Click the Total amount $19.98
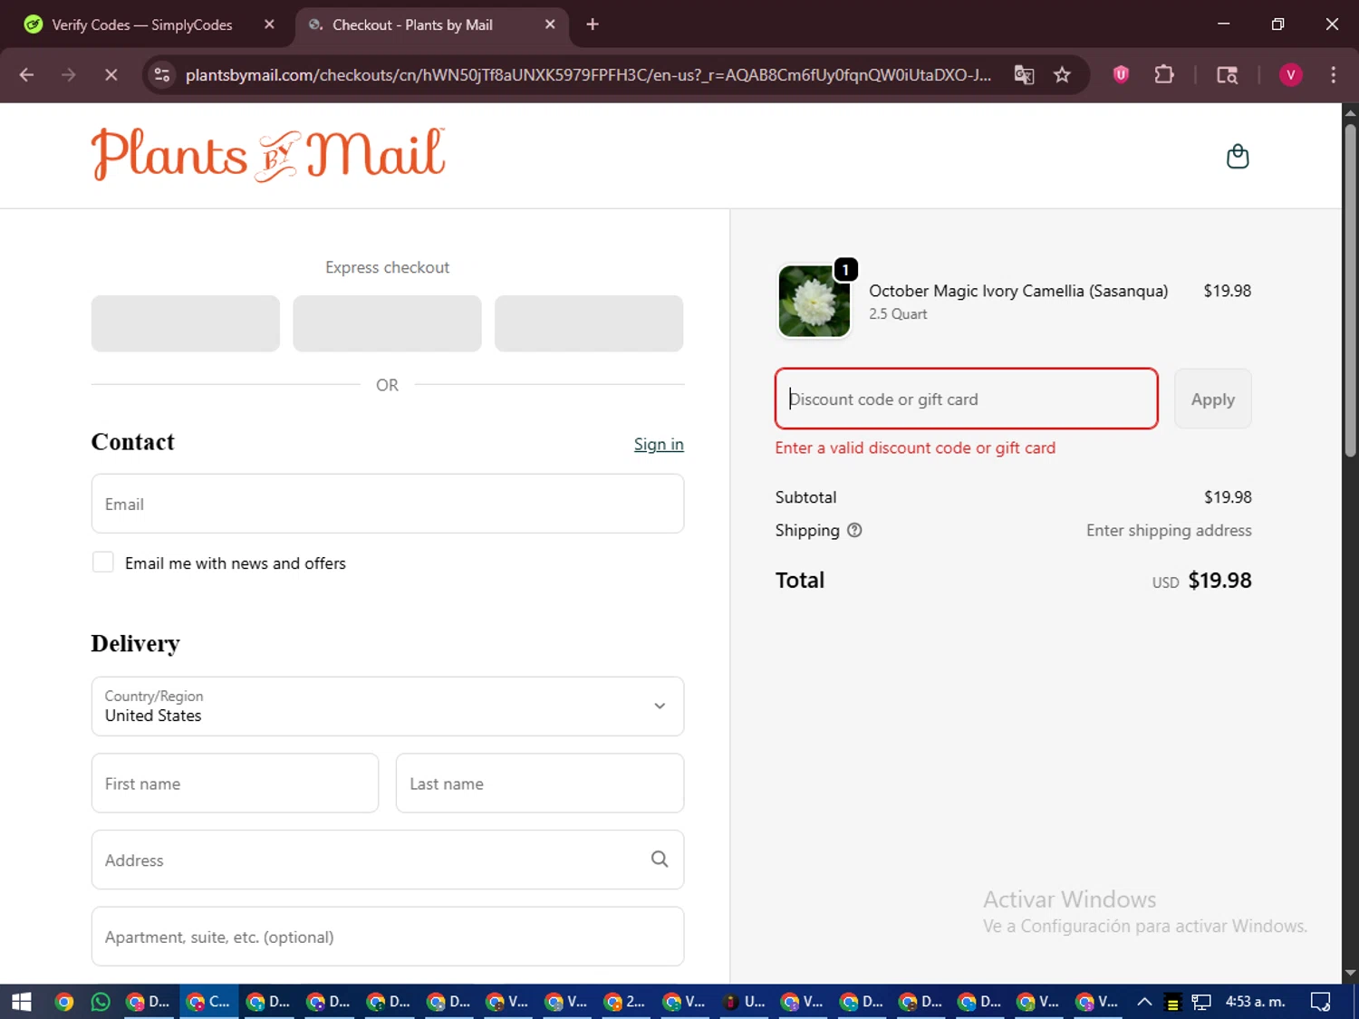The height and width of the screenshot is (1019, 1359). coord(1219,581)
